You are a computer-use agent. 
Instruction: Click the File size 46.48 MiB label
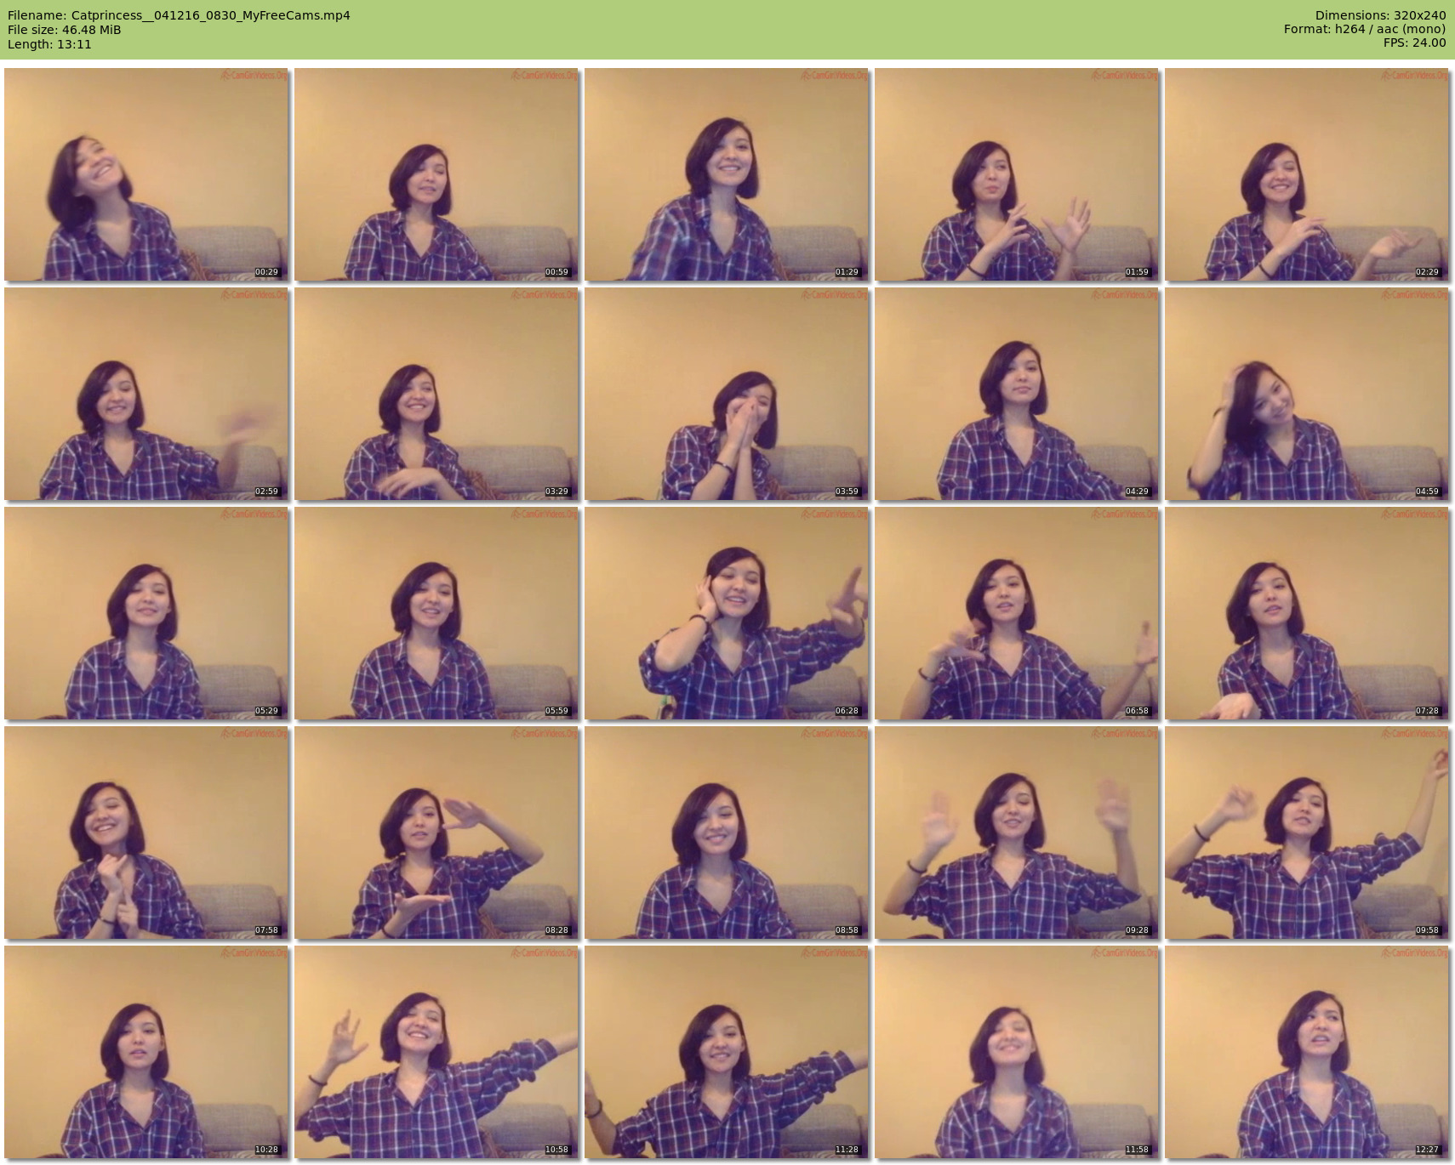coord(65,30)
